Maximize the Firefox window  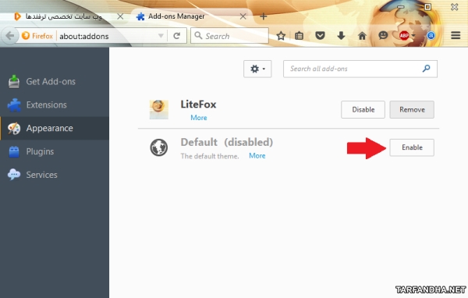427,7
